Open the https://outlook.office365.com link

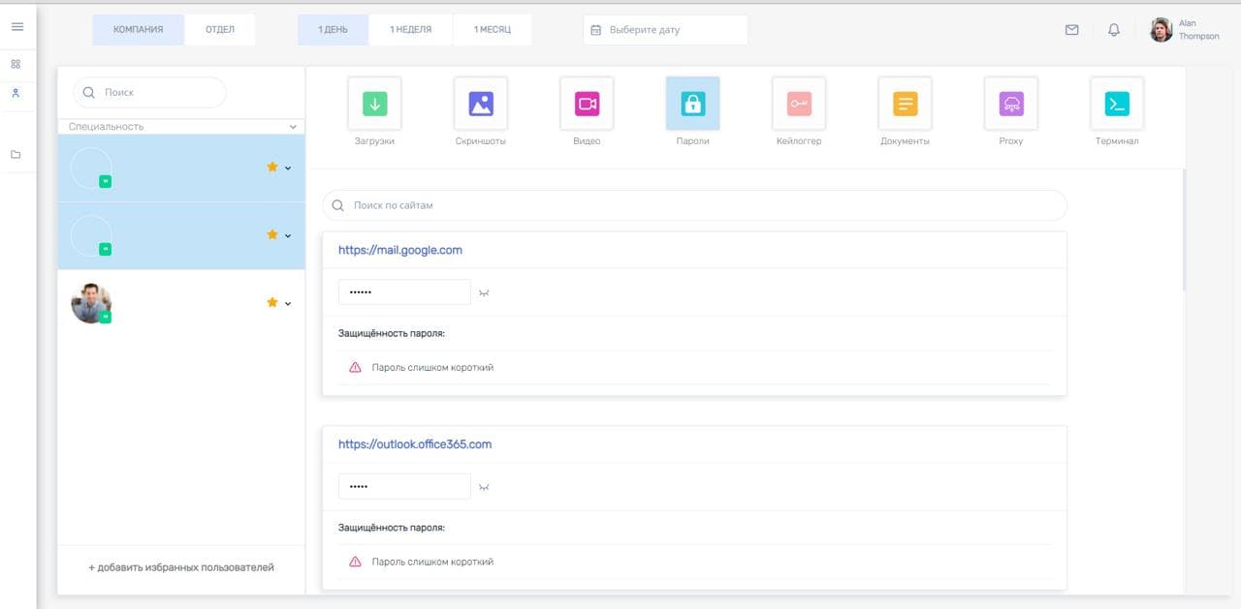[415, 444]
